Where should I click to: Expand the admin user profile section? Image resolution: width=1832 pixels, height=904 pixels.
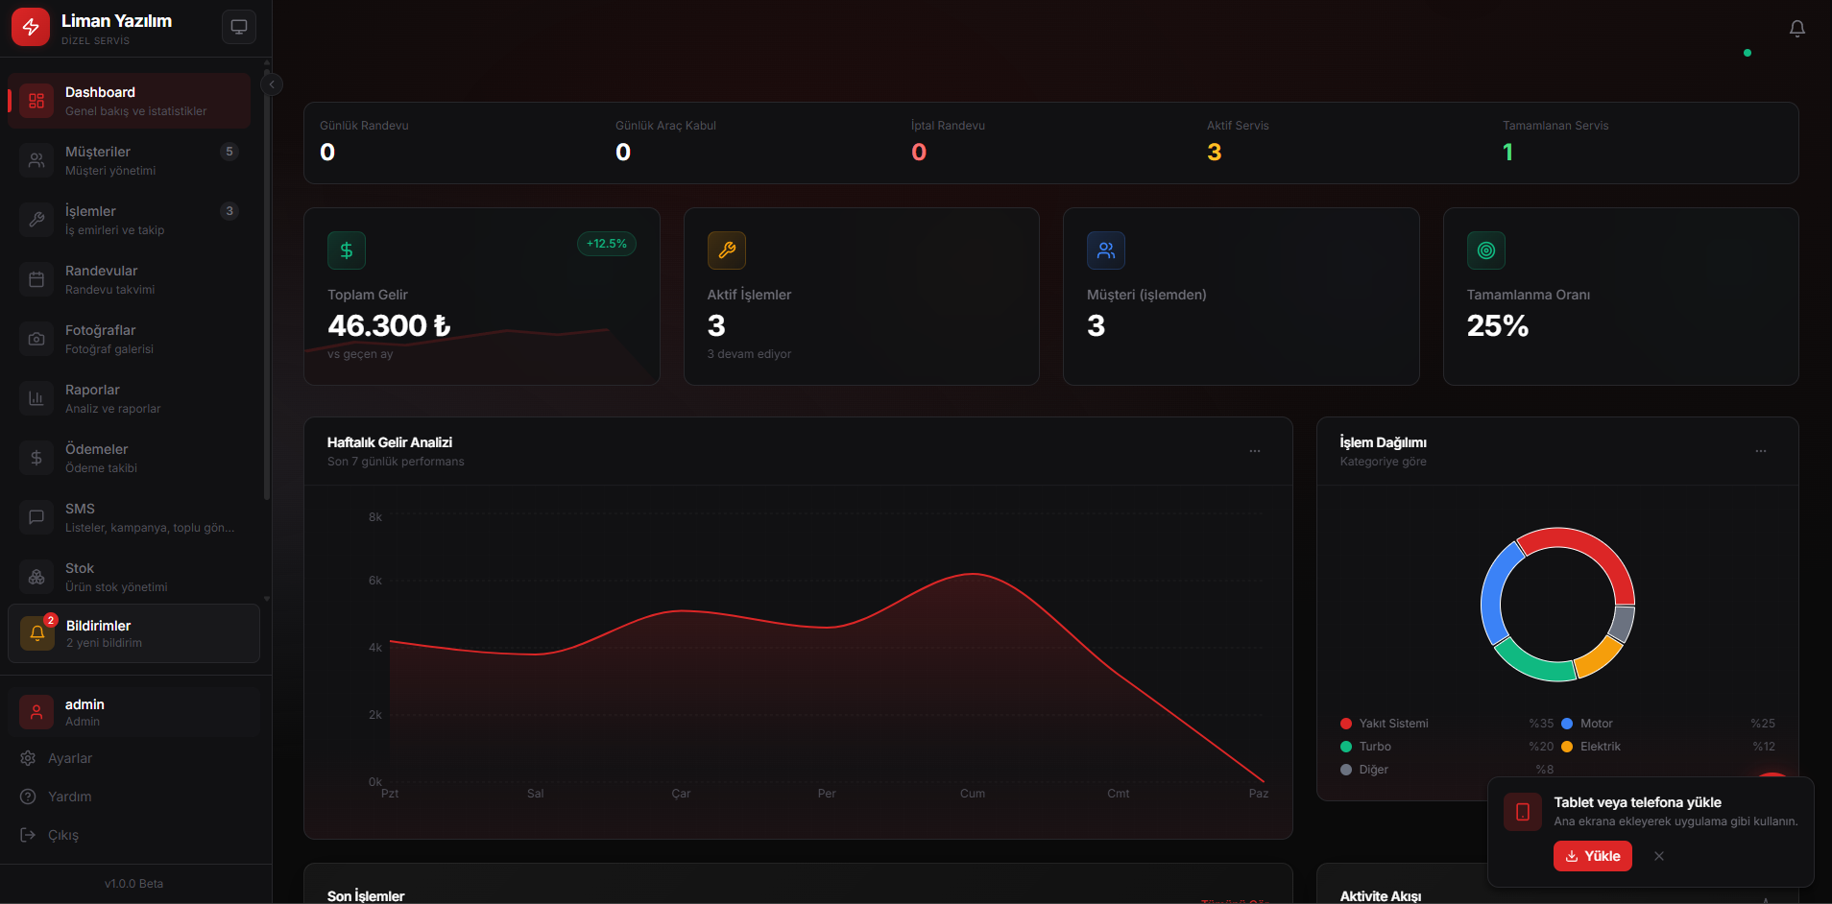133,712
